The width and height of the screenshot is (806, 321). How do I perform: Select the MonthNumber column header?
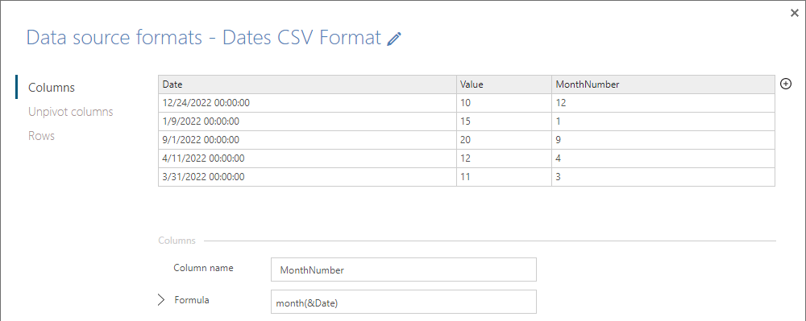click(663, 84)
